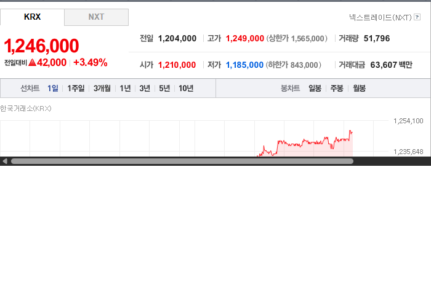Open the 넥스트레이드(NXT) help icon
The height and width of the screenshot is (302, 431).
tap(417, 17)
